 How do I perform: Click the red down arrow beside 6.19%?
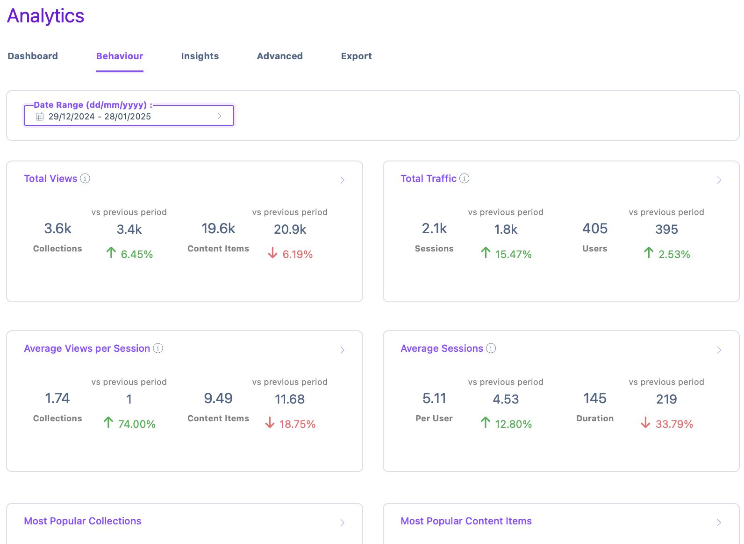click(x=272, y=253)
